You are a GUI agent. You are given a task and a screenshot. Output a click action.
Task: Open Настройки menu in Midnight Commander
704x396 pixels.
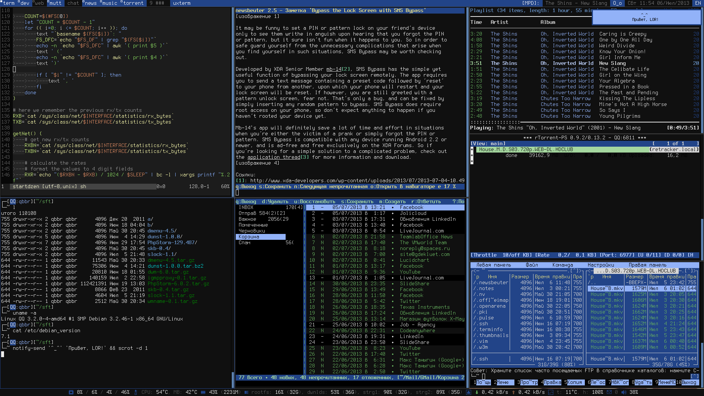tap(601, 265)
